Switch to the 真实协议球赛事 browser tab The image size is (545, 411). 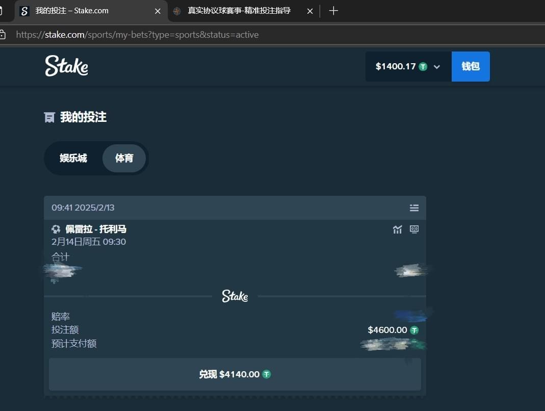click(x=239, y=11)
